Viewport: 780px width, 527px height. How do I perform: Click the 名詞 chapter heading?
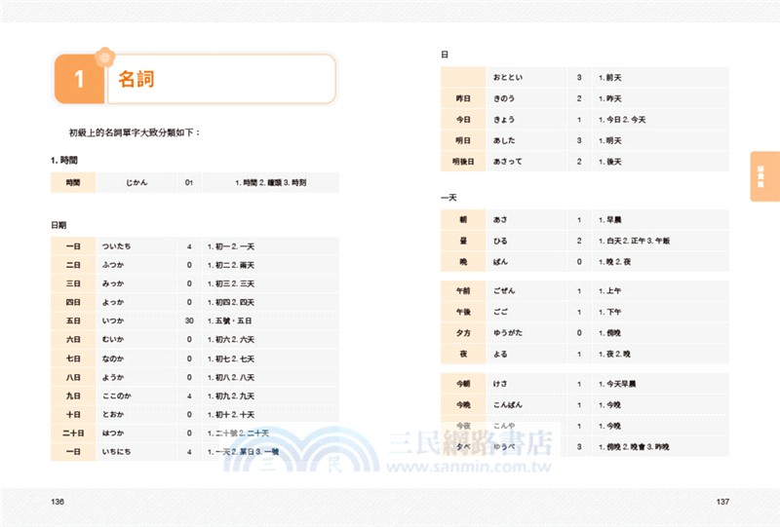136,79
